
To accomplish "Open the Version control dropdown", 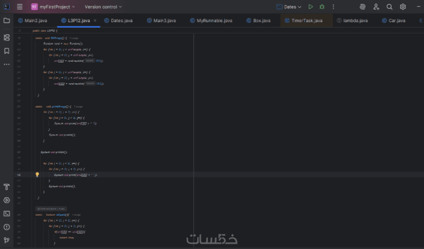I will click(103, 7).
